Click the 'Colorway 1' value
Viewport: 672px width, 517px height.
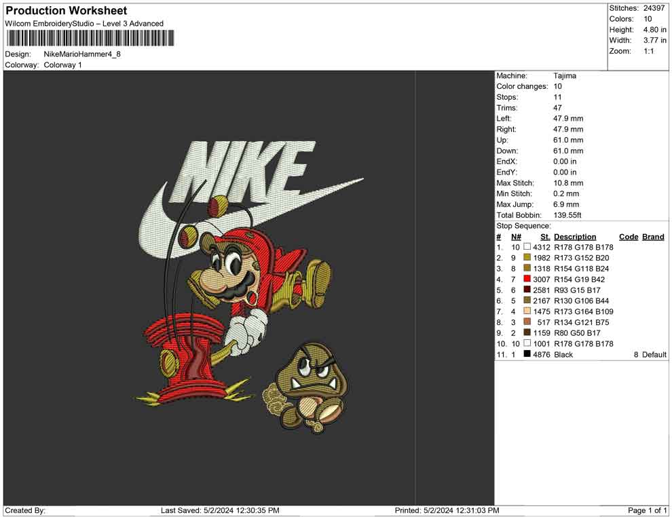coord(62,65)
